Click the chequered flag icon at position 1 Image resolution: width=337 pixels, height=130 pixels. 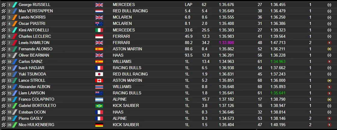[x=4, y=5]
